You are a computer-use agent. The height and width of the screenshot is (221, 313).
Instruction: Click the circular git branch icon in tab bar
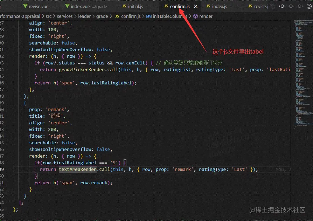click(x=309, y=6)
